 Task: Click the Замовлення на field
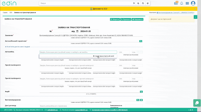pyautogui.click(x=134, y=106)
